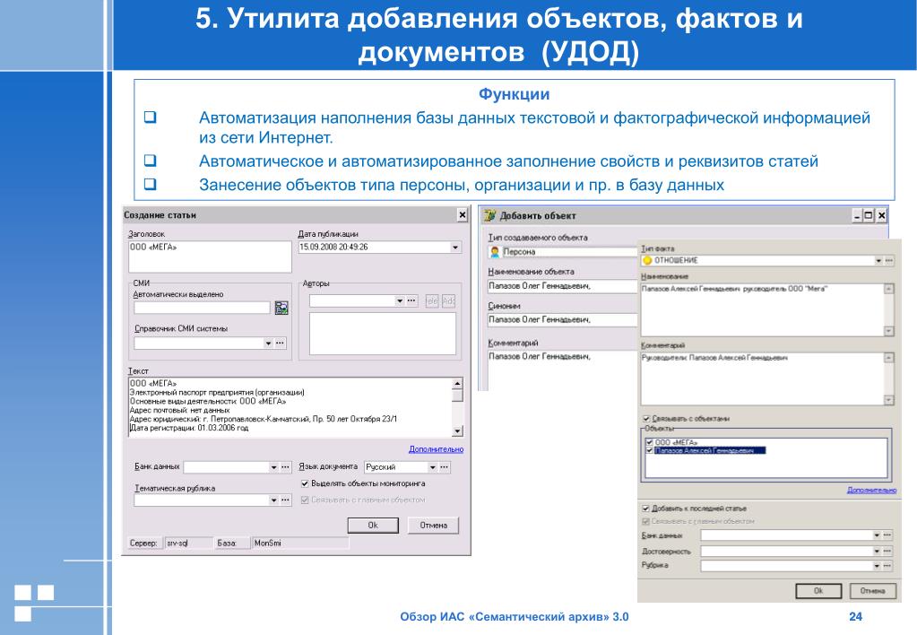Click scroll-down arrow of fact Комментарий box
The image size is (917, 635).
(x=888, y=400)
